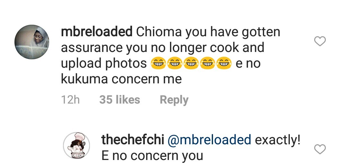This screenshot has width=347, height=168.
Task: Tap the heart beside thechefchi's reply
Action: 319,149
